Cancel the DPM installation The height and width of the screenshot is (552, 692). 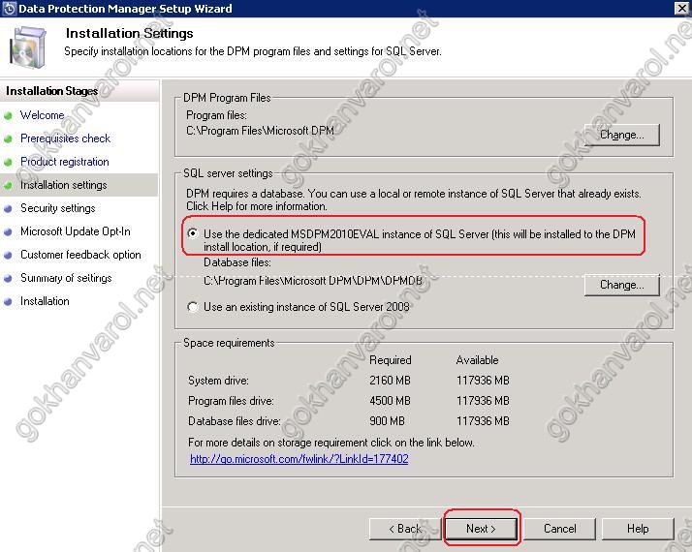pyautogui.click(x=559, y=529)
